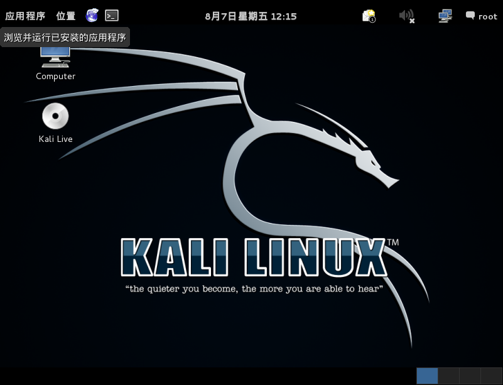Open the 应用程序 applications menu
The height and width of the screenshot is (385, 503).
(25, 16)
